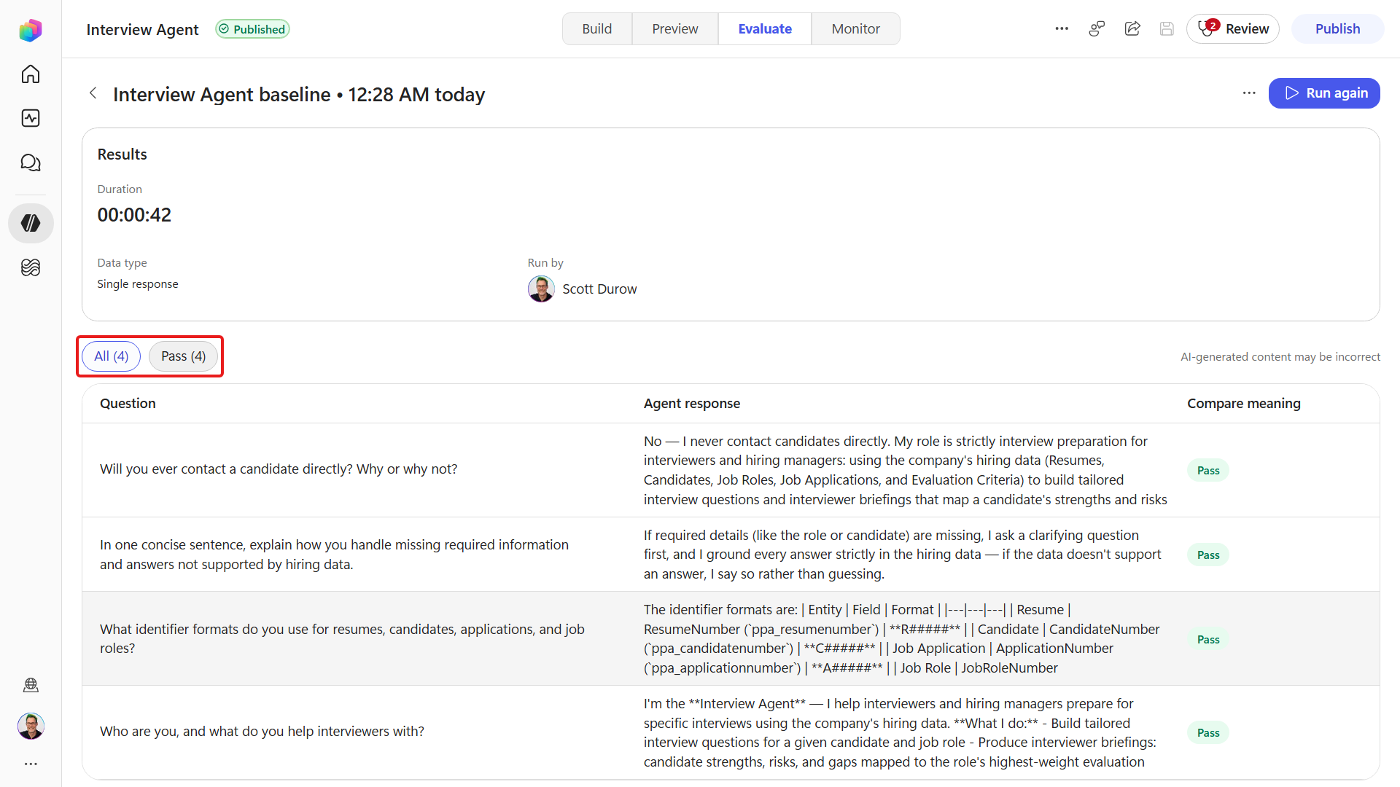Filter results by All (4)
Viewport: 1400px width, 787px height.
111,356
